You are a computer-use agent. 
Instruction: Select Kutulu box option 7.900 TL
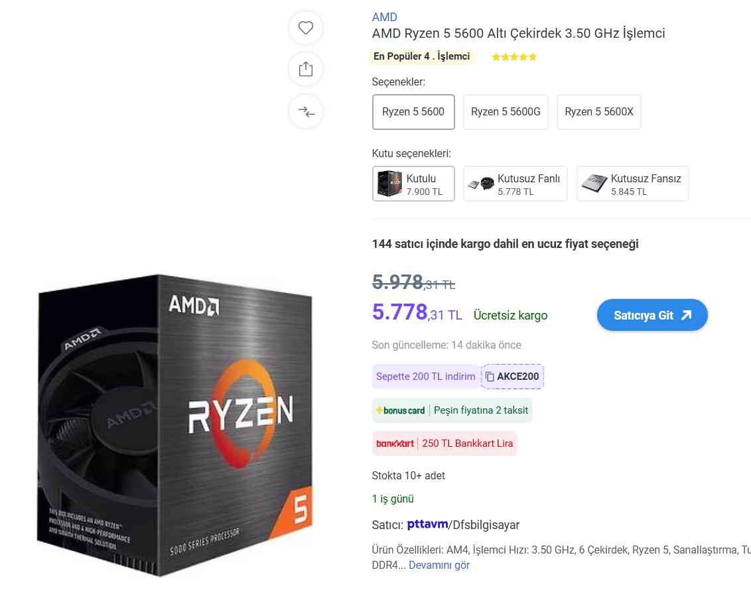click(x=413, y=184)
